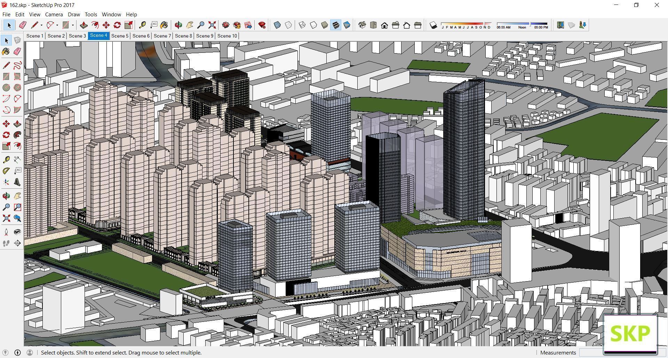Switch to Left view
The height and width of the screenshot is (358, 668).
click(x=418, y=25)
